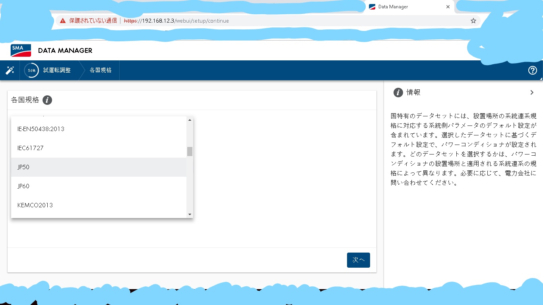Click the browser address bar URL

point(176,21)
